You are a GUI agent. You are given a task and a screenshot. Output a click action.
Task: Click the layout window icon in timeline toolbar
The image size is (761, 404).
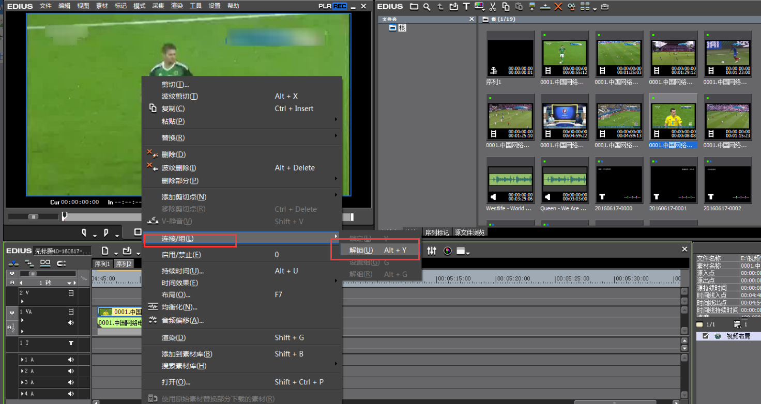pos(461,251)
